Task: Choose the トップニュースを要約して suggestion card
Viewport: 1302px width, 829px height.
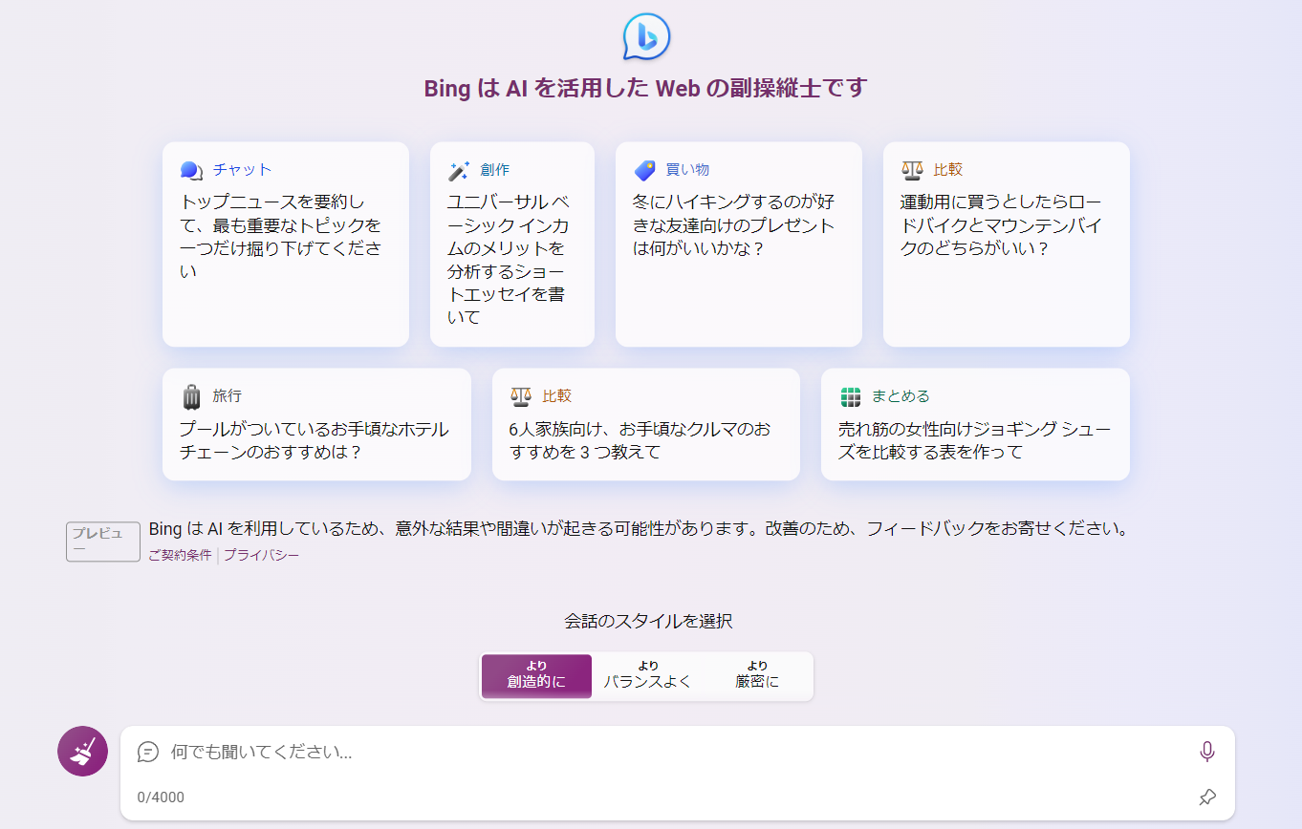Action: pyautogui.click(x=286, y=244)
